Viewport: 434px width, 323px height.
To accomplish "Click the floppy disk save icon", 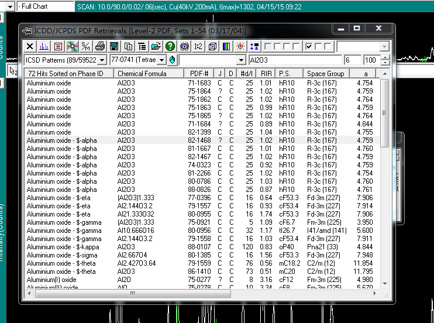I will (114, 46).
